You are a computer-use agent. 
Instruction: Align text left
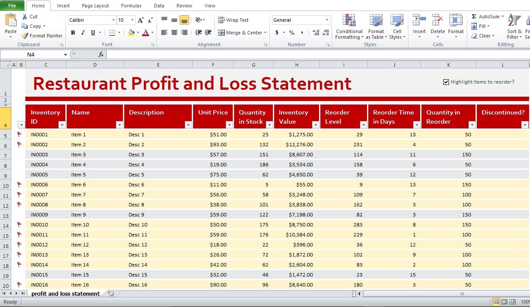click(x=164, y=33)
